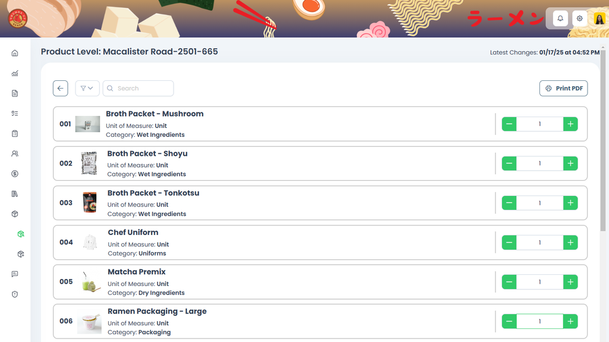609x342 pixels.
Task: Increase quantity for Matcha Premix
Action: (570, 282)
